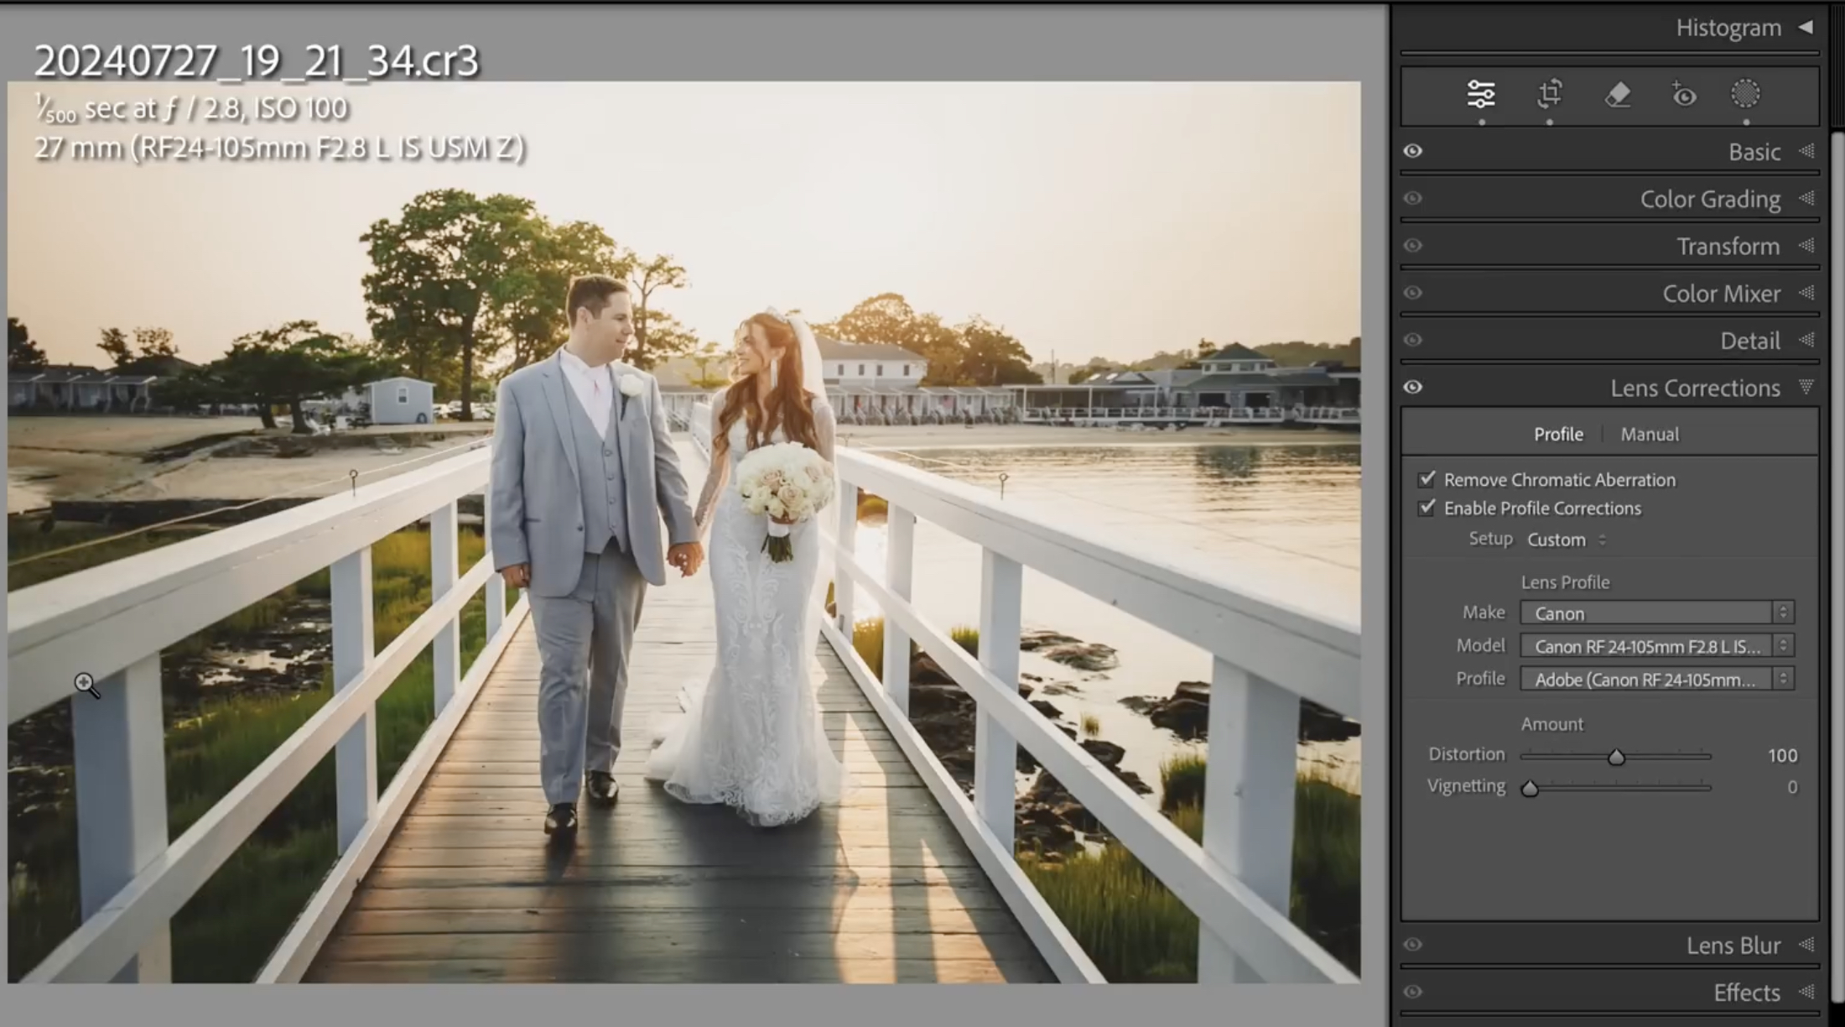Select the Red Eye correction tool
Viewport: 1845px width, 1027px height.
point(1682,95)
